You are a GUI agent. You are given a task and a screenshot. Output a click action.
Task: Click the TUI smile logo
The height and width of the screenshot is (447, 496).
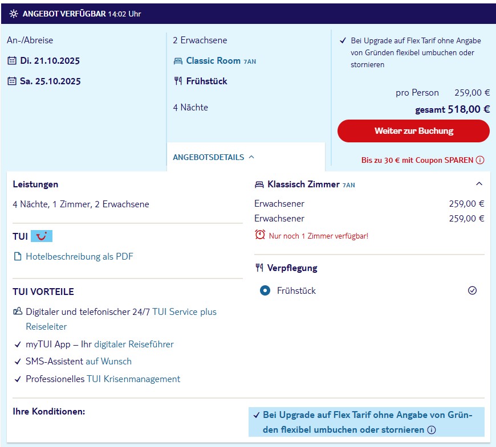point(42,236)
